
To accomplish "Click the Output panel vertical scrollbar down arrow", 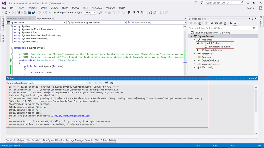I will pyautogui.click(x=256, y=133).
